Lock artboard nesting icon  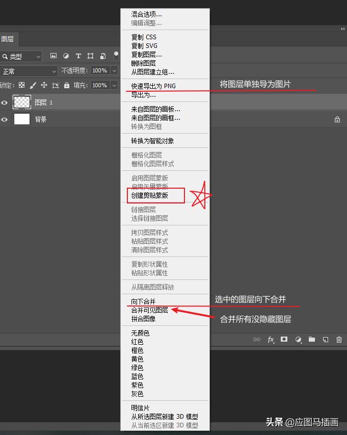point(56,85)
